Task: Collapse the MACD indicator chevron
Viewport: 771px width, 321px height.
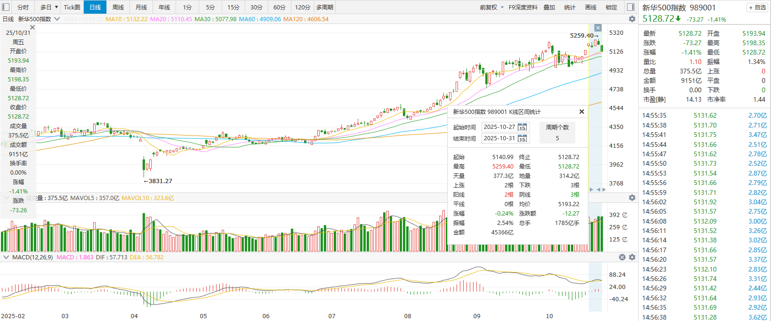Action: point(6,257)
